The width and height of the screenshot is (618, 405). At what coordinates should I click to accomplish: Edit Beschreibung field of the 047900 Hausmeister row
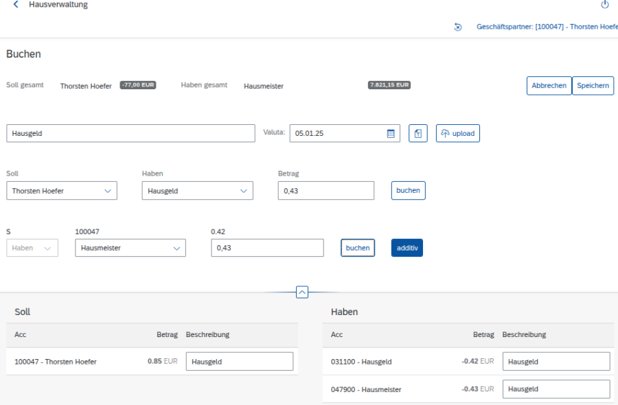[x=556, y=389]
